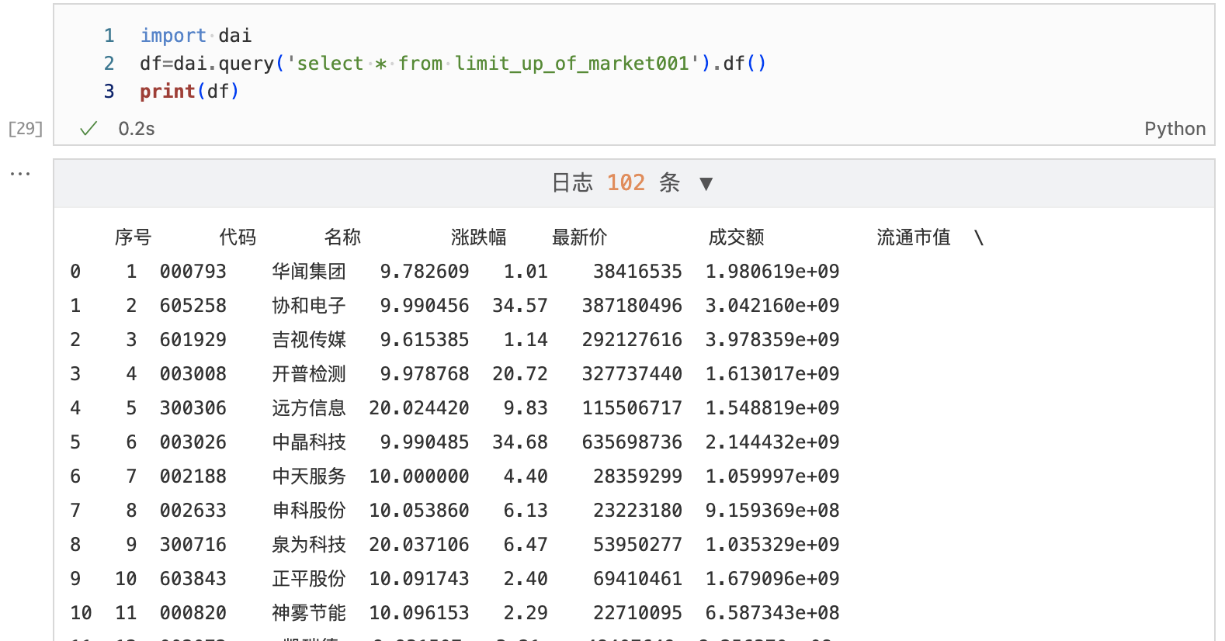Click the 0.2s execution time text
This screenshot has width=1225, height=641.
pos(137,129)
